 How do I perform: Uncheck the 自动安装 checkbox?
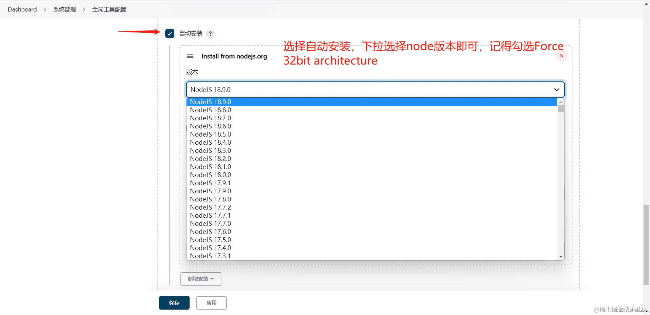click(170, 33)
